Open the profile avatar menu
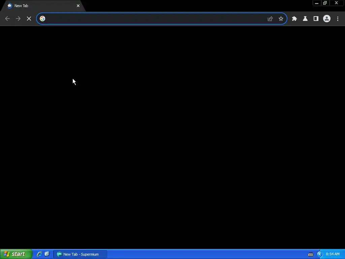Screen dimensions: 345x259 click(327, 19)
